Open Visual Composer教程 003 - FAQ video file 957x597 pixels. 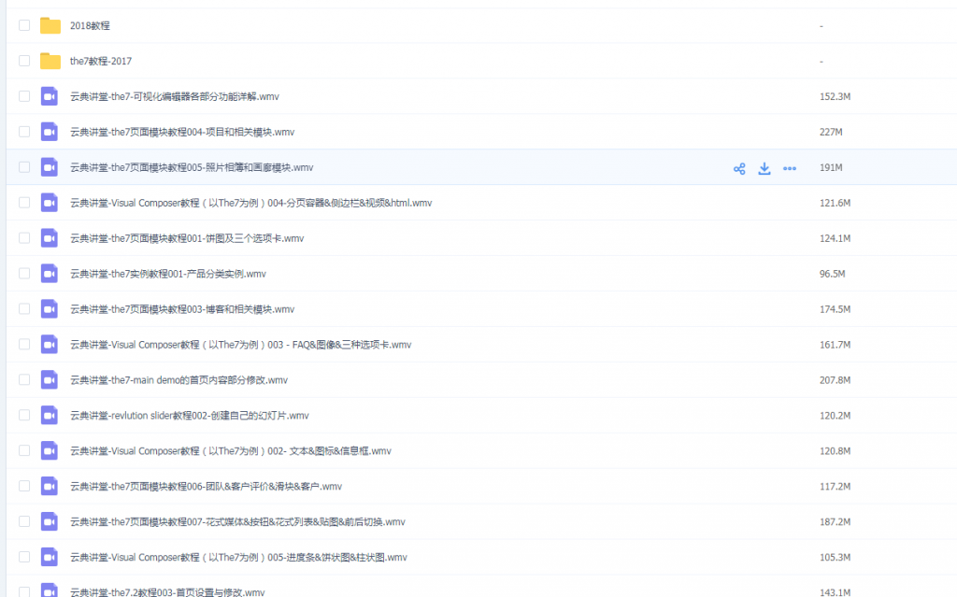tap(240, 345)
